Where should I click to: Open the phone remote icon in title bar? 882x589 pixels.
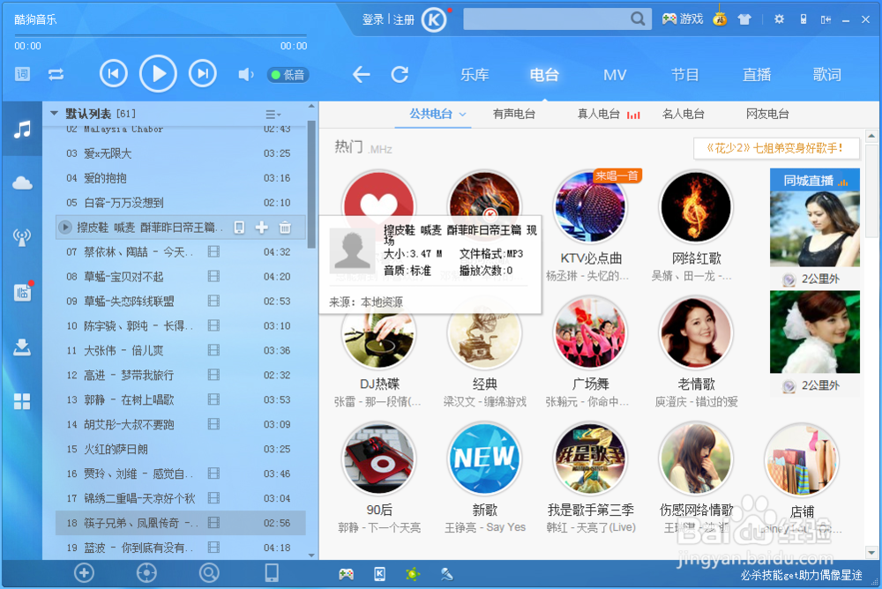[x=804, y=19]
